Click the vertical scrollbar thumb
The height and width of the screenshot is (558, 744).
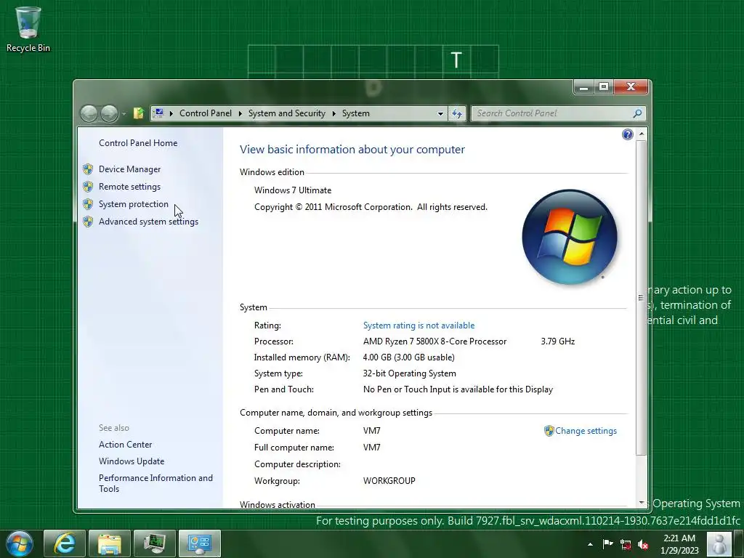pos(641,298)
